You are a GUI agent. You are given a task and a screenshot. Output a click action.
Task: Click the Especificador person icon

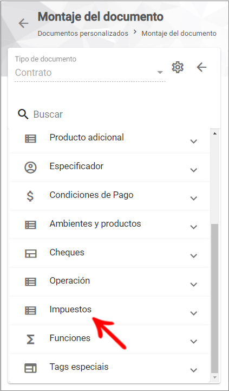pos(30,168)
